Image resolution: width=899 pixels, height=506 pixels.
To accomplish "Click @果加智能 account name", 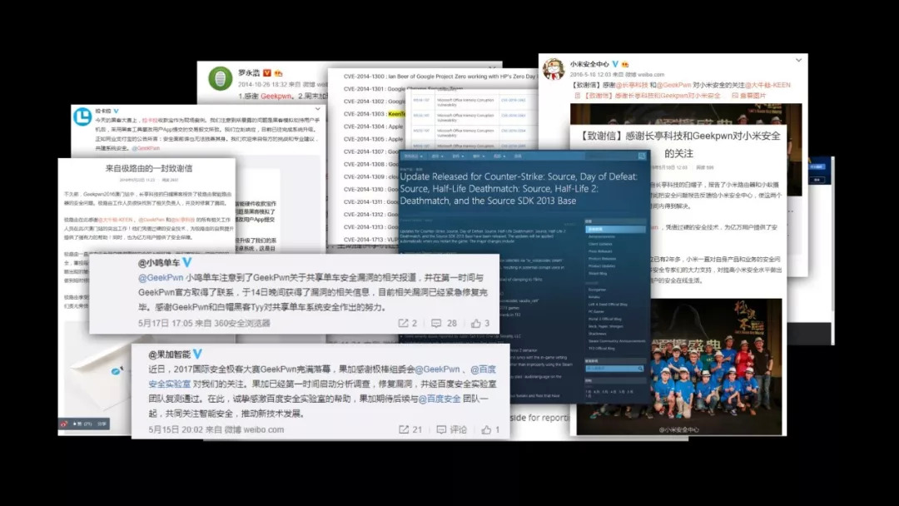I will pyautogui.click(x=169, y=355).
